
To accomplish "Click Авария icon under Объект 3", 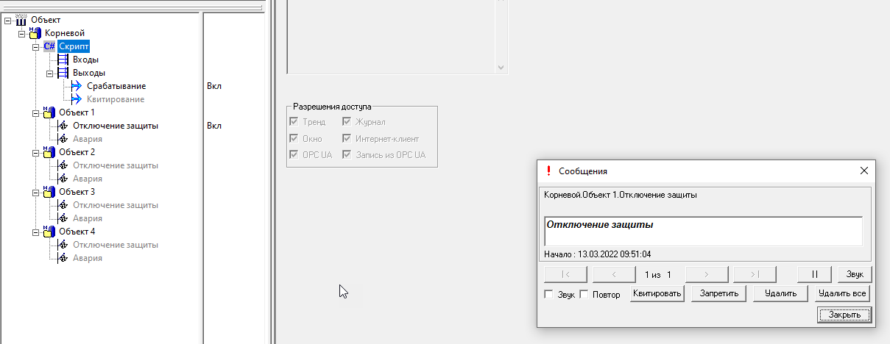I will coord(63,218).
